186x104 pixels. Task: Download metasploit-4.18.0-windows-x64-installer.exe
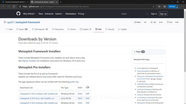39,103
